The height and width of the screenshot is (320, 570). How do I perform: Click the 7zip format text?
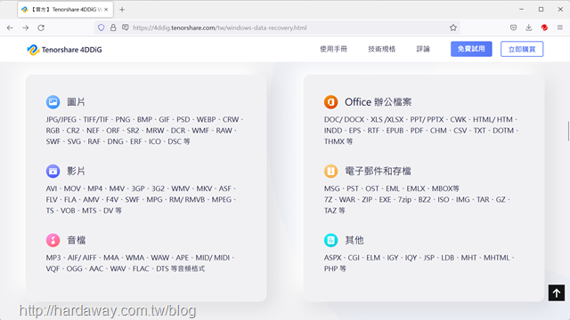(x=404, y=199)
